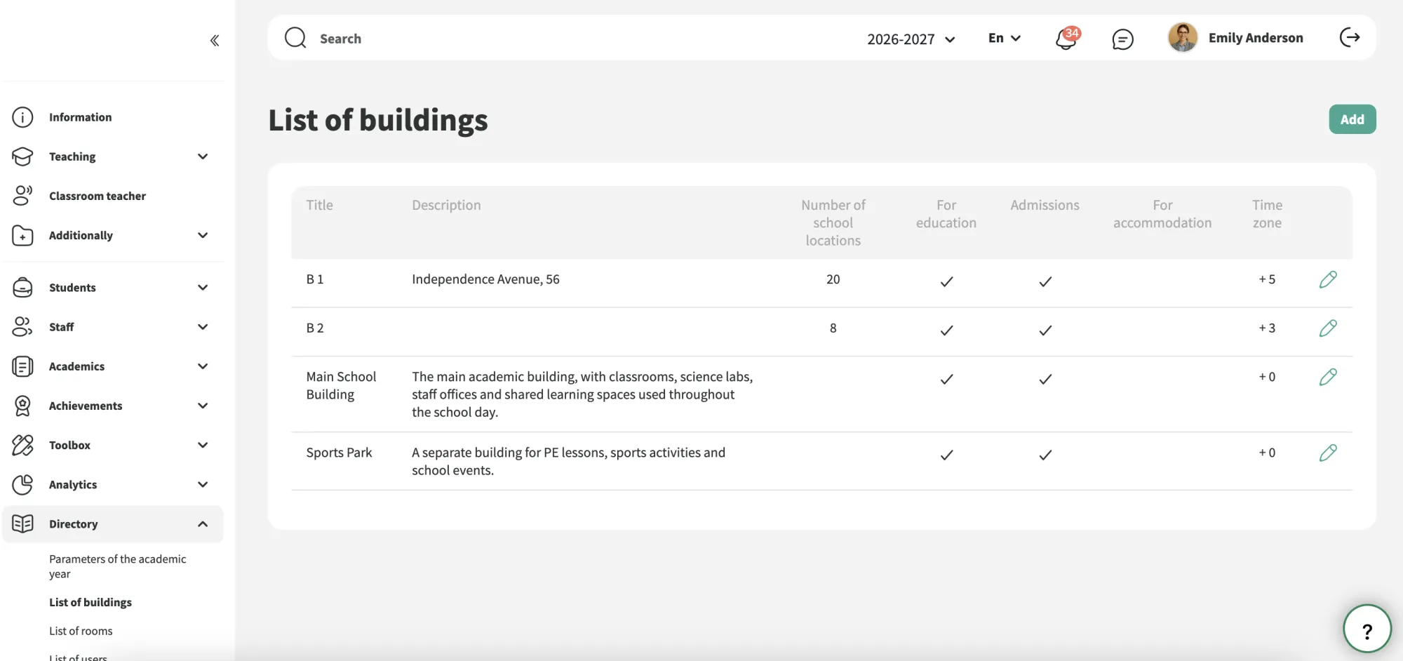Open the 2026-2027 academic year dropdown
Image resolution: width=1403 pixels, height=661 pixels.
pos(911,39)
